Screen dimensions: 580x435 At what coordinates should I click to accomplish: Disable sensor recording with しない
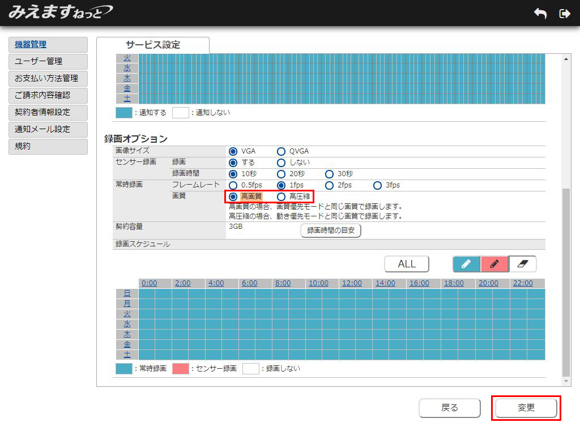click(281, 163)
